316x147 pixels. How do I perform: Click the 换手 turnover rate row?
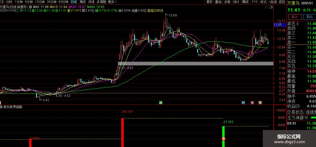(302, 96)
